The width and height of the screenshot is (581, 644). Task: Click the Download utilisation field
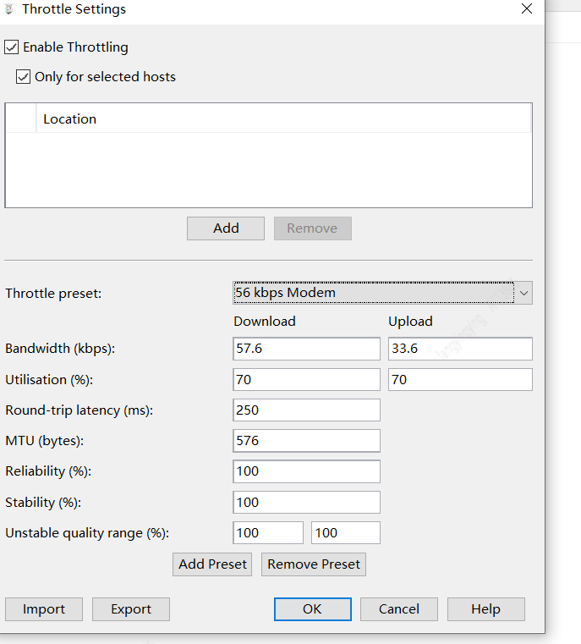[x=306, y=379]
